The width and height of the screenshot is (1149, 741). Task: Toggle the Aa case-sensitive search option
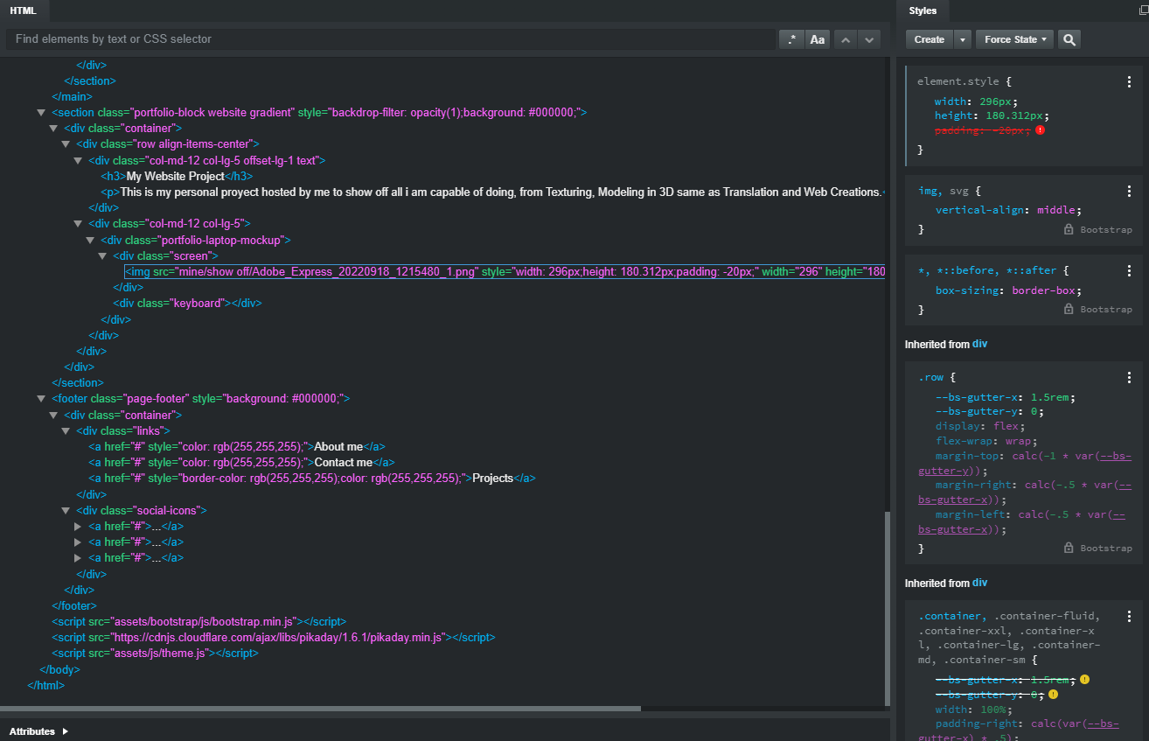pos(817,39)
